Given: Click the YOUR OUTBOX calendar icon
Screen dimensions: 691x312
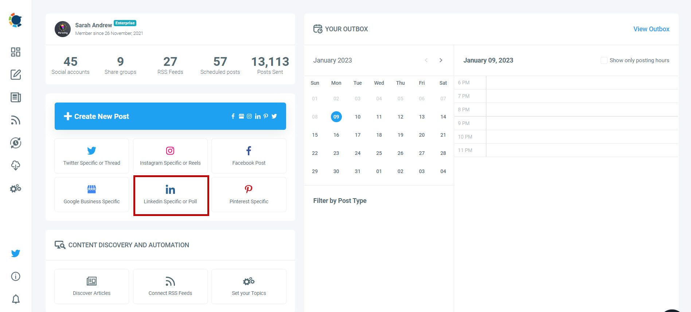Looking at the screenshot, I should pyautogui.click(x=318, y=29).
